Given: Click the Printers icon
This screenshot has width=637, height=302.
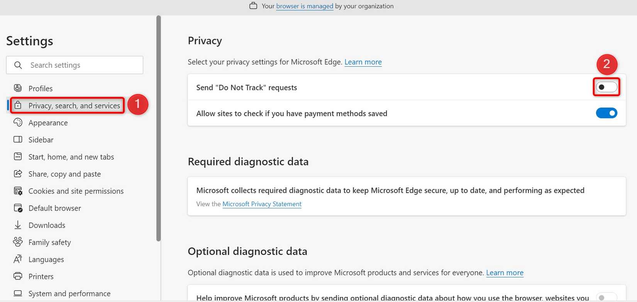Looking at the screenshot, I should pyautogui.click(x=18, y=276).
